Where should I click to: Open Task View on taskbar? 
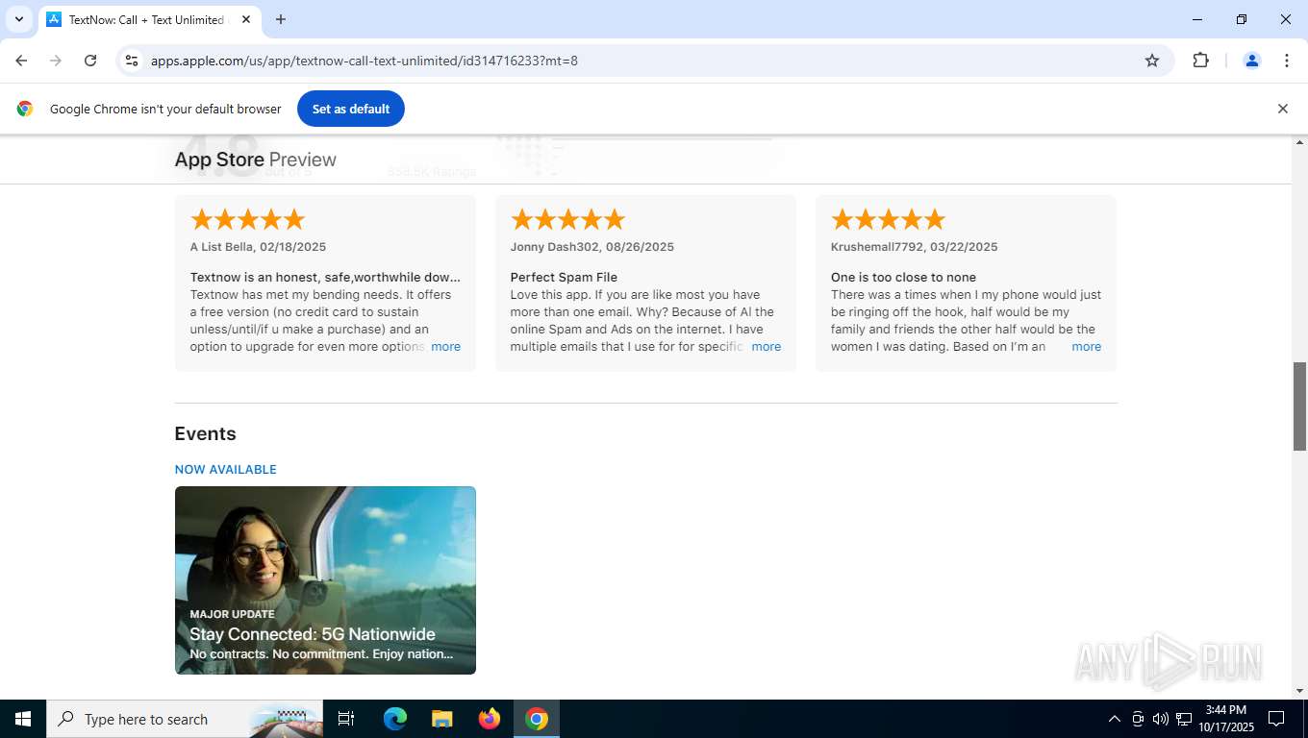click(346, 719)
